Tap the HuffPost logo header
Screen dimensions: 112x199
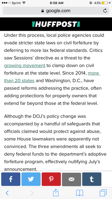pos(56,24)
